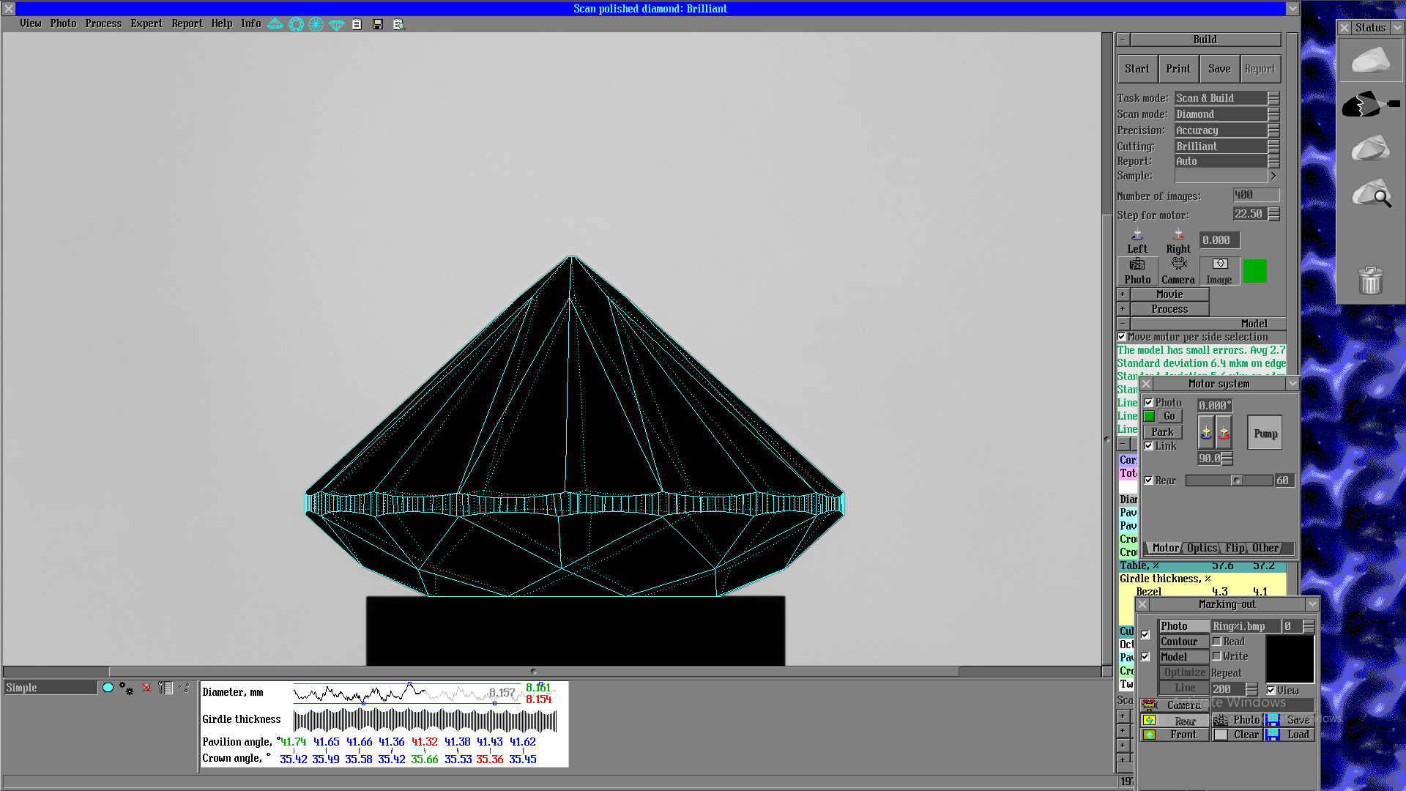Click the Rear light slider handle
Screen dimensions: 1406x791
point(1237,480)
